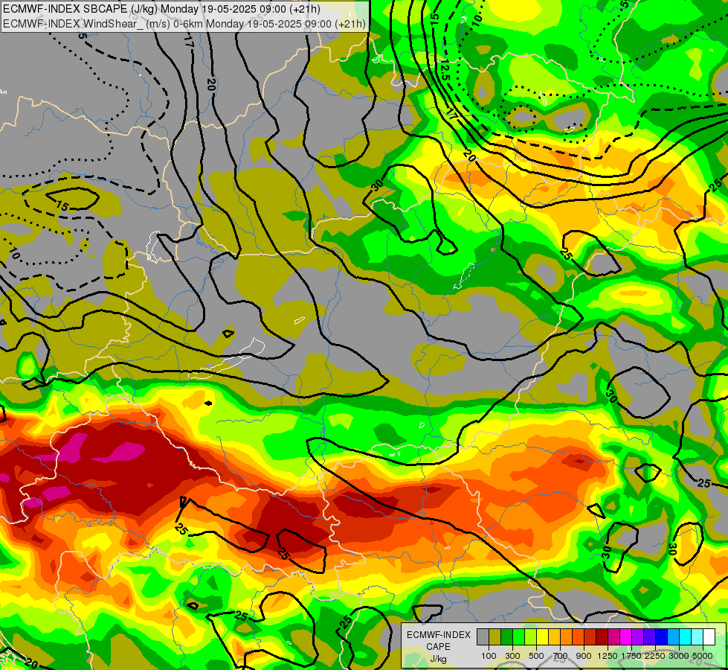Click the ECMWF-INDEX legend label

(439, 635)
